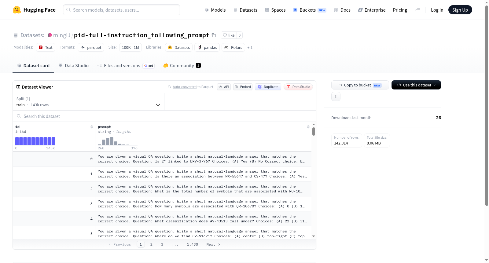Click the like count number

[240, 35]
